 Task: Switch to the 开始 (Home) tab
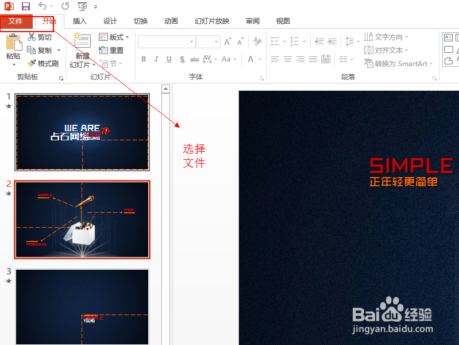pyautogui.click(x=49, y=21)
